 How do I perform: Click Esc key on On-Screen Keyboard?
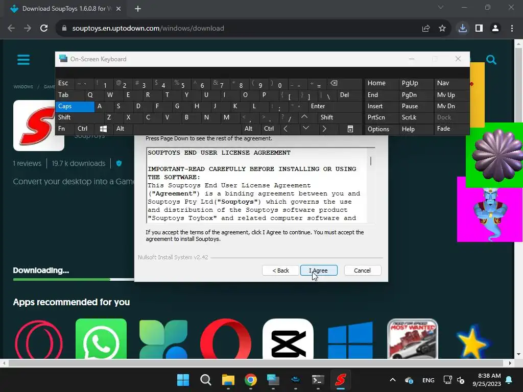point(65,83)
